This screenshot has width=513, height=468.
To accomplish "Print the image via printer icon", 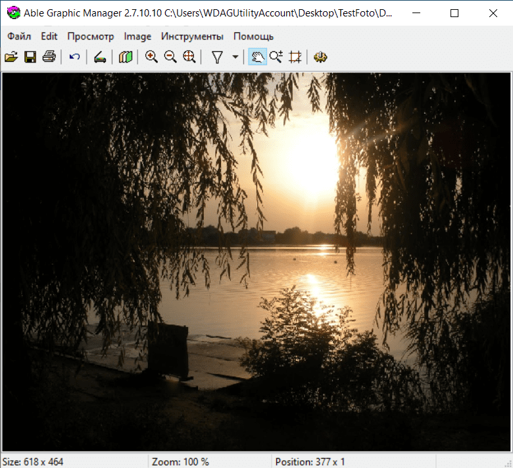I will 49,57.
